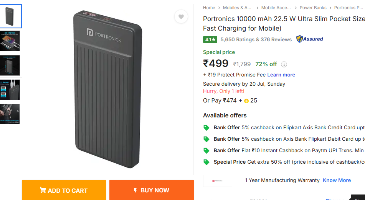This screenshot has width=365, height=200.
Task: Click the green 4.1 star rating badge
Action: coord(210,39)
